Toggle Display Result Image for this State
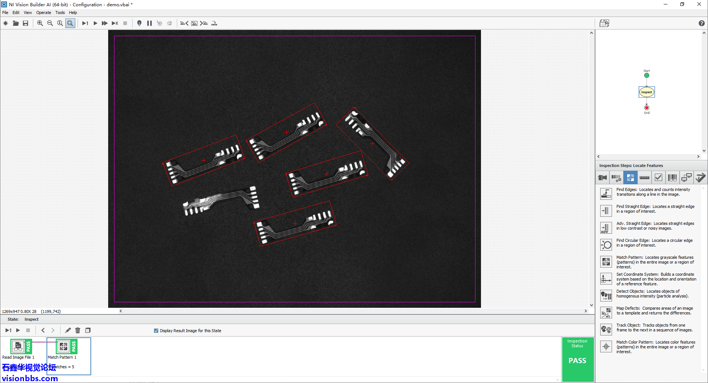 coord(156,331)
